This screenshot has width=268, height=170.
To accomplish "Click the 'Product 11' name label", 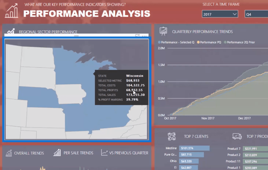I will 233,161.
